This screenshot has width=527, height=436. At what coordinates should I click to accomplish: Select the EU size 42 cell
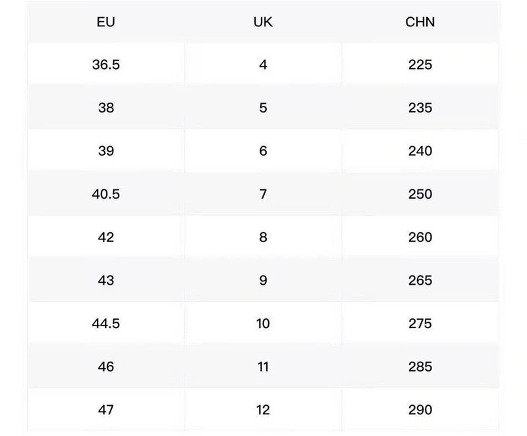point(106,237)
